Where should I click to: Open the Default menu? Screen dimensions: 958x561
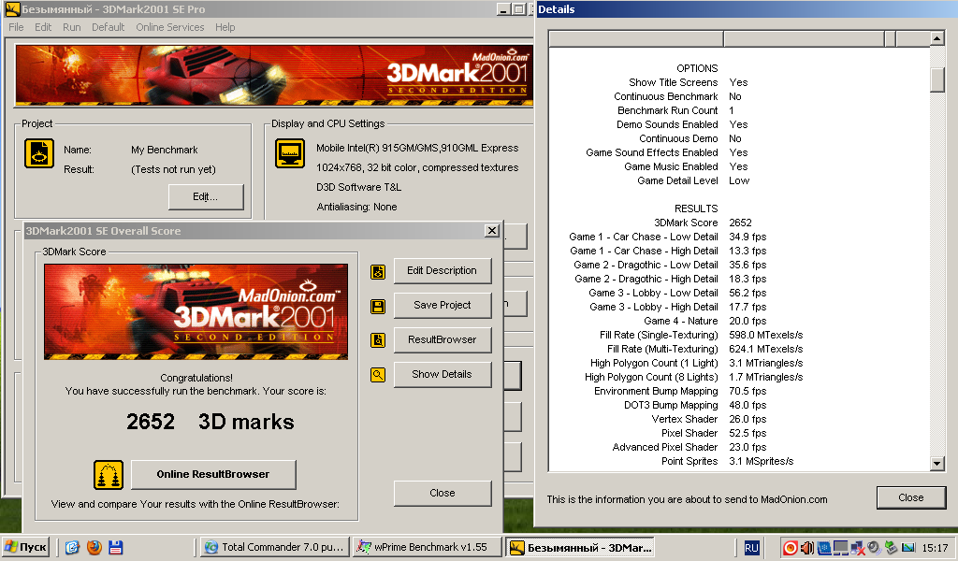click(109, 27)
